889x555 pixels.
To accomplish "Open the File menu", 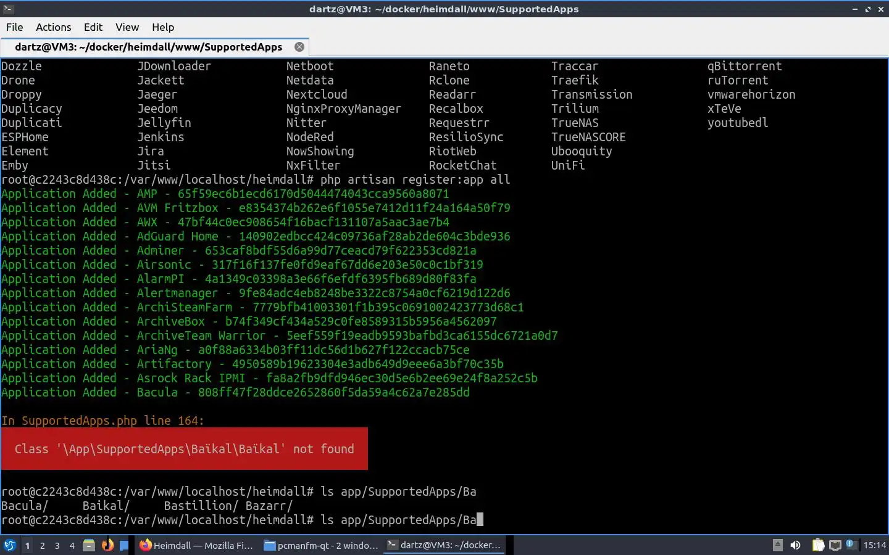I will [14, 27].
